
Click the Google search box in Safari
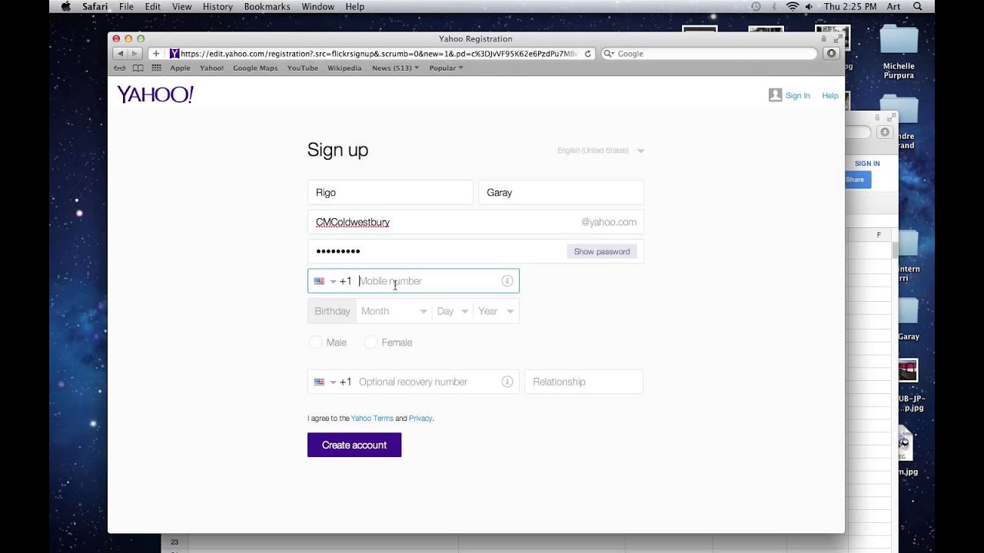[709, 54]
